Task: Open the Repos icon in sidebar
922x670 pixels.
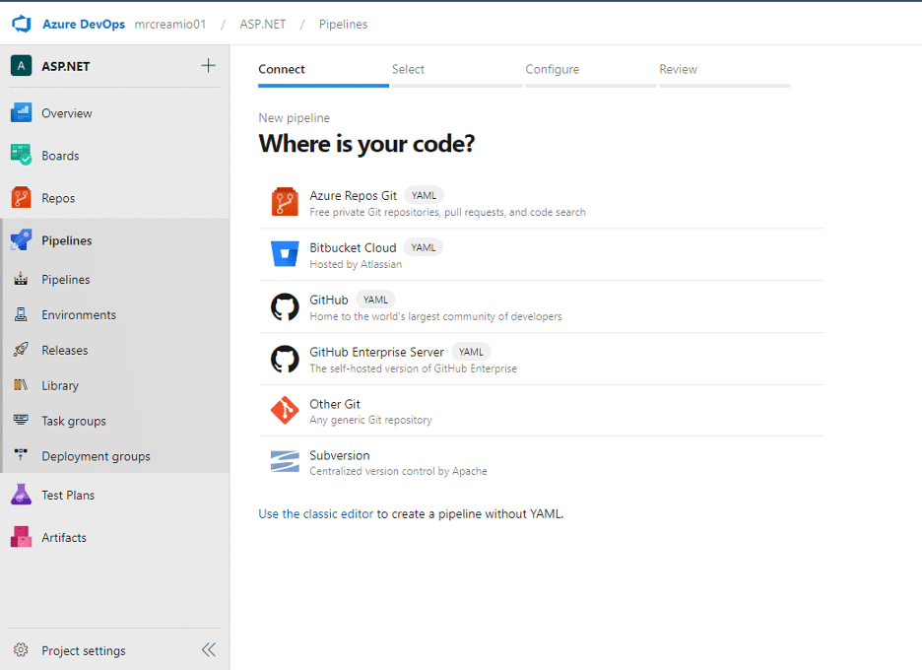Action: click(21, 198)
